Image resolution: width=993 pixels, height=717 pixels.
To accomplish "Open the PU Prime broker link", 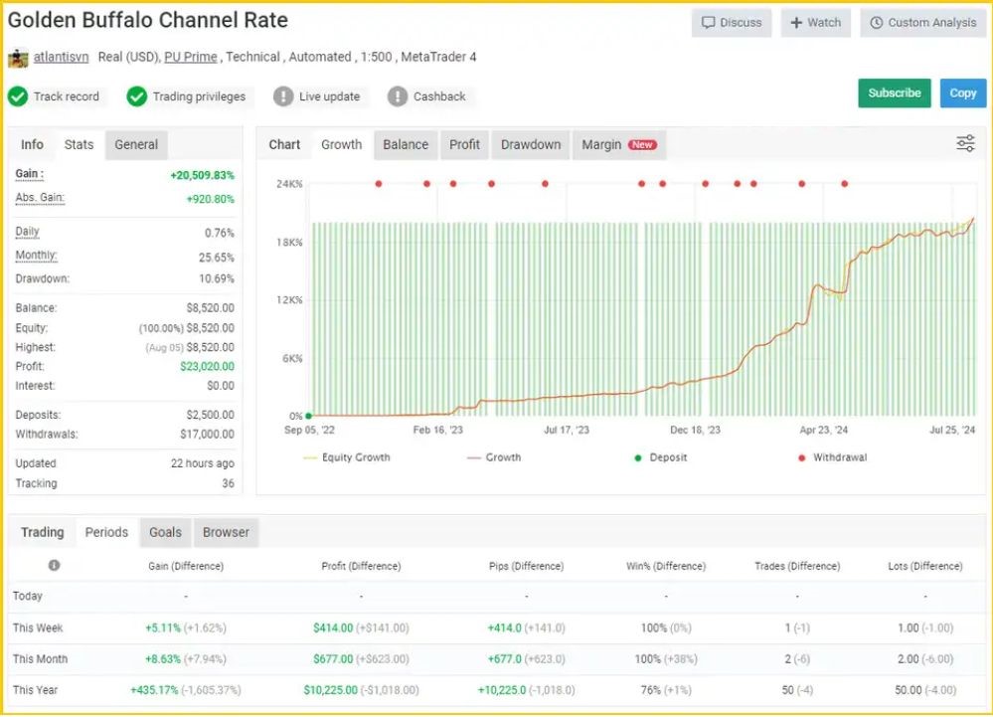I will [x=191, y=57].
